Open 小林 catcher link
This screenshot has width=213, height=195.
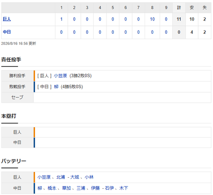click(x=89, y=177)
